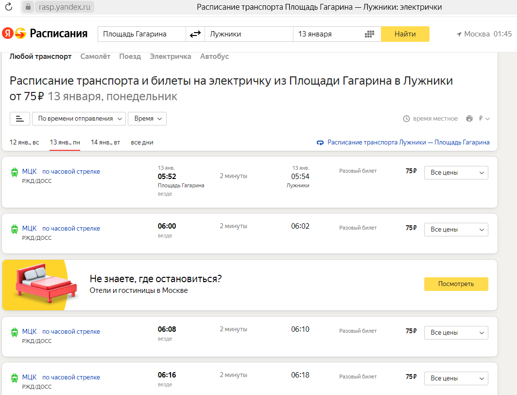Click the sort lines icon button
The height and width of the screenshot is (395, 517).
coord(19,119)
